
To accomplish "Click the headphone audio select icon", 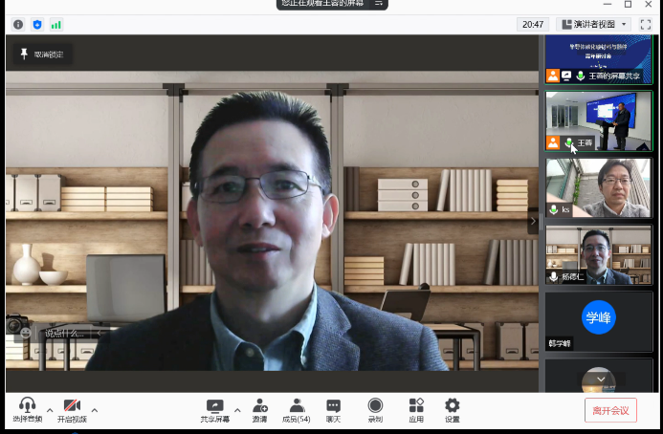I will point(27,405).
